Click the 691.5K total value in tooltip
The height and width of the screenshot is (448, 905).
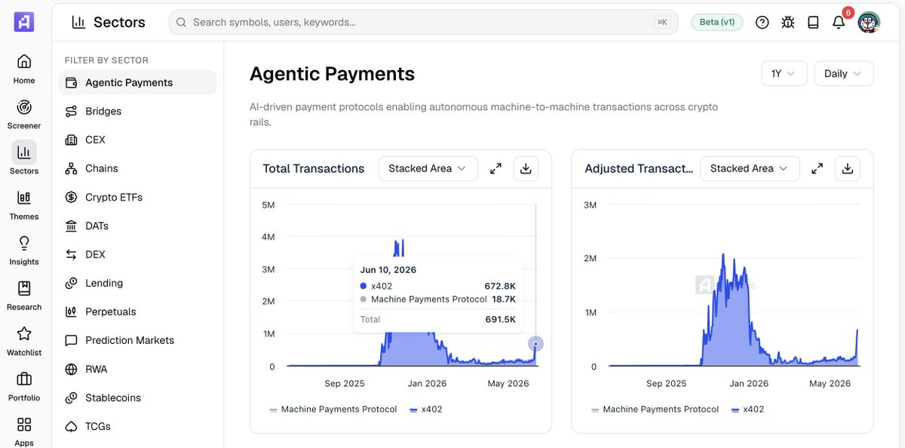click(501, 319)
